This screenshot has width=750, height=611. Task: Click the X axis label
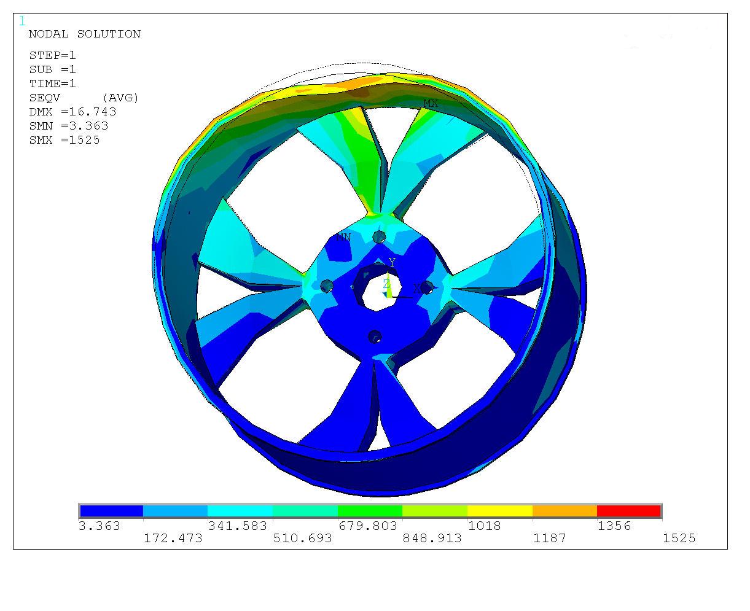(416, 288)
